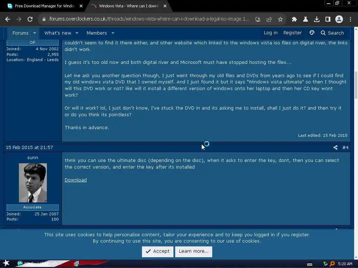
Task: Open the What's new menu item
Action: point(58,33)
